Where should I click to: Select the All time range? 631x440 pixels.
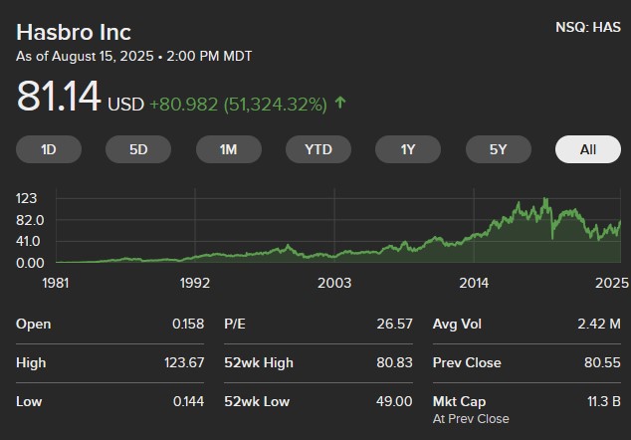pos(588,149)
